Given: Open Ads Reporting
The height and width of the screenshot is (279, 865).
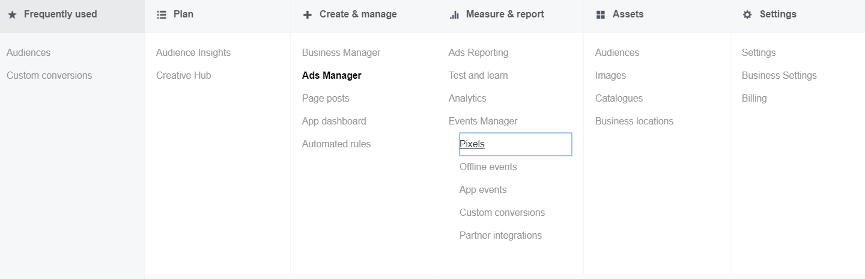Looking at the screenshot, I should tap(478, 53).
